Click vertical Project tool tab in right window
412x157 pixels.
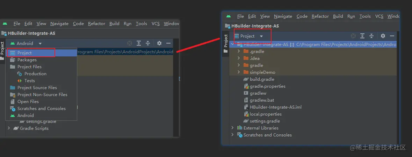tap(225, 43)
